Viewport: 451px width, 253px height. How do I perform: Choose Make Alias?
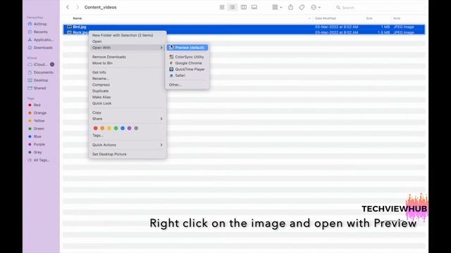pos(127,97)
